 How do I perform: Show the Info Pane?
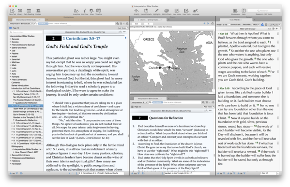tap(85, 11)
